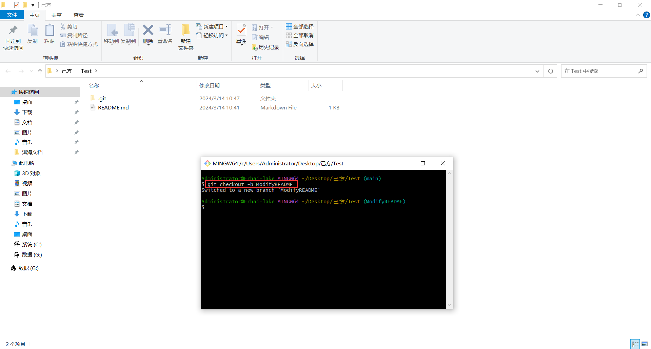Switch to the Share (共享) ribbon tab

click(x=57, y=15)
